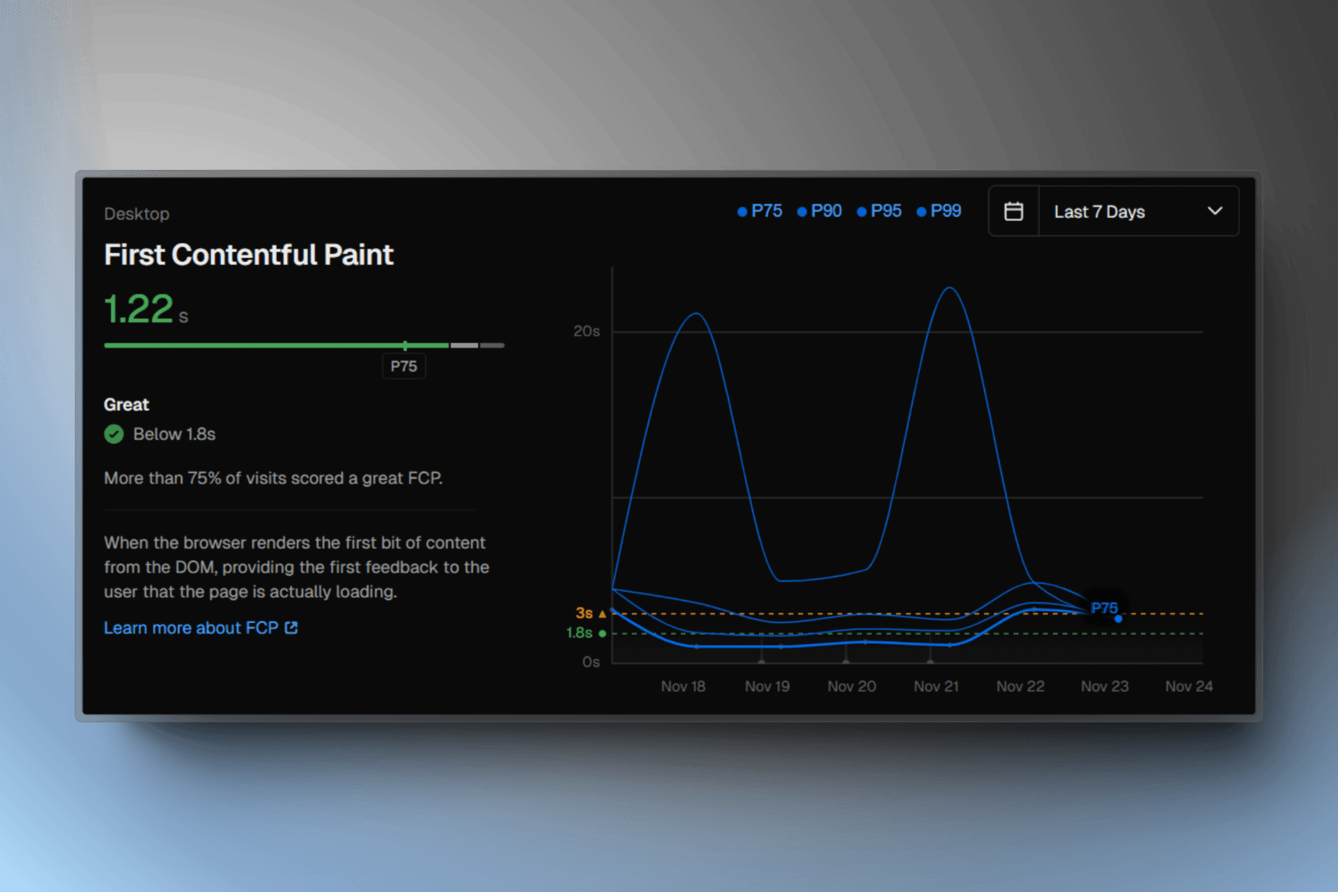Click the 20s y-axis label

click(586, 332)
